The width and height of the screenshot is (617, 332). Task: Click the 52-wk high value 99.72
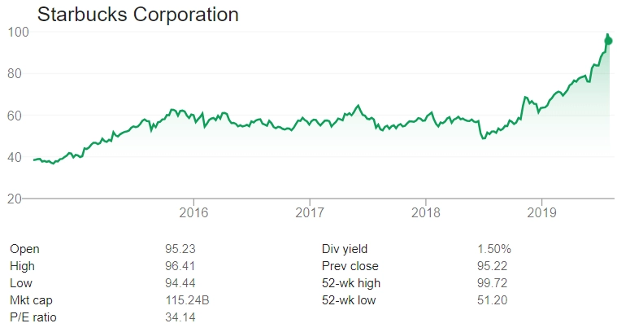point(493,283)
